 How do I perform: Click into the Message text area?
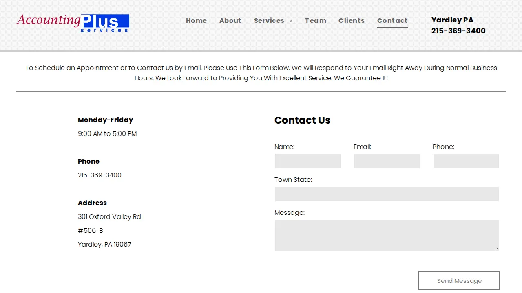click(387, 235)
